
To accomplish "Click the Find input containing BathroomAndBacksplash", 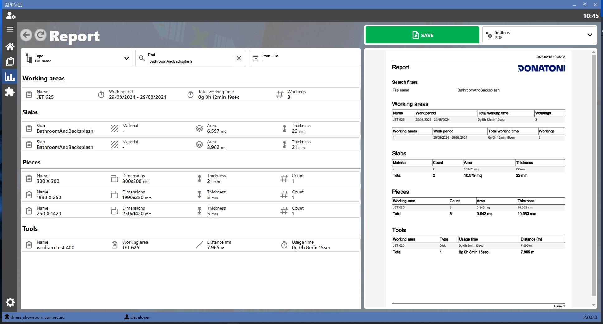I will [x=190, y=61].
